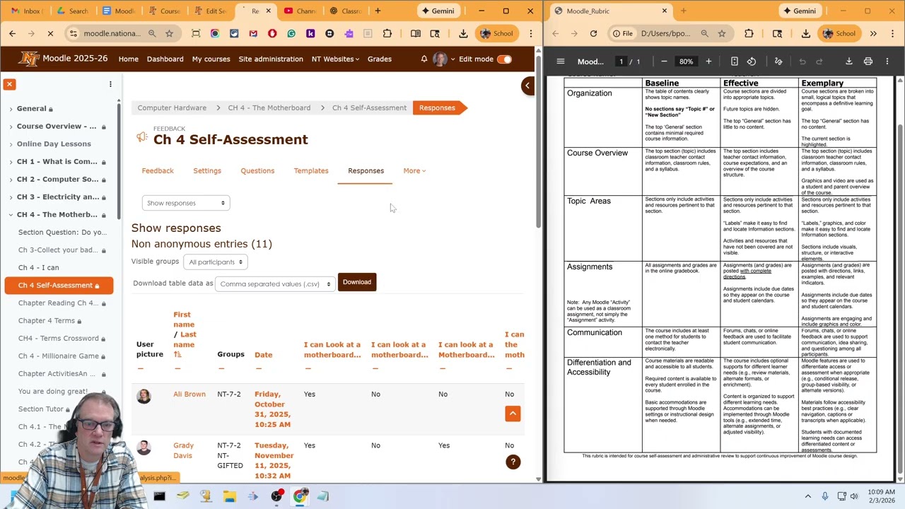This screenshot has height=509, width=905.
Task: Switch to the Questions tab
Action: (x=257, y=170)
